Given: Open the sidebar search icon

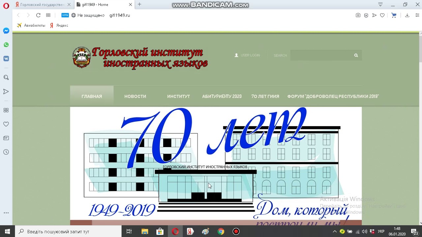Looking at the screenshot, I should 6,78.
